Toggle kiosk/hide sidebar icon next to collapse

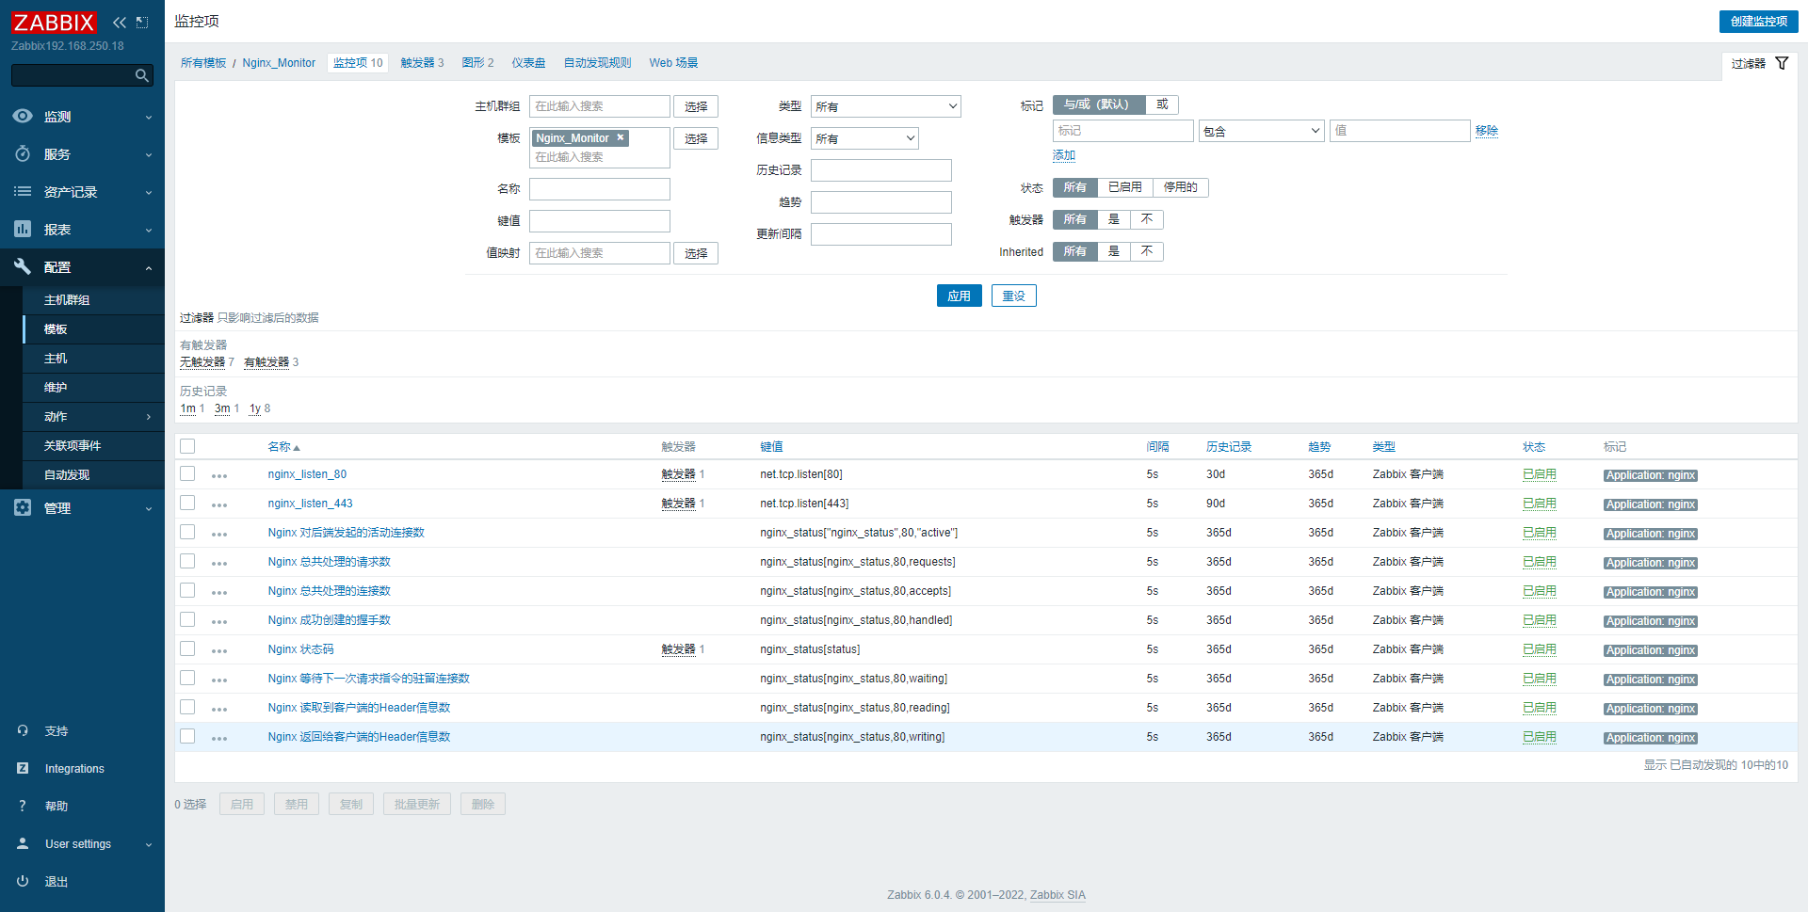(x=142, y=23)
